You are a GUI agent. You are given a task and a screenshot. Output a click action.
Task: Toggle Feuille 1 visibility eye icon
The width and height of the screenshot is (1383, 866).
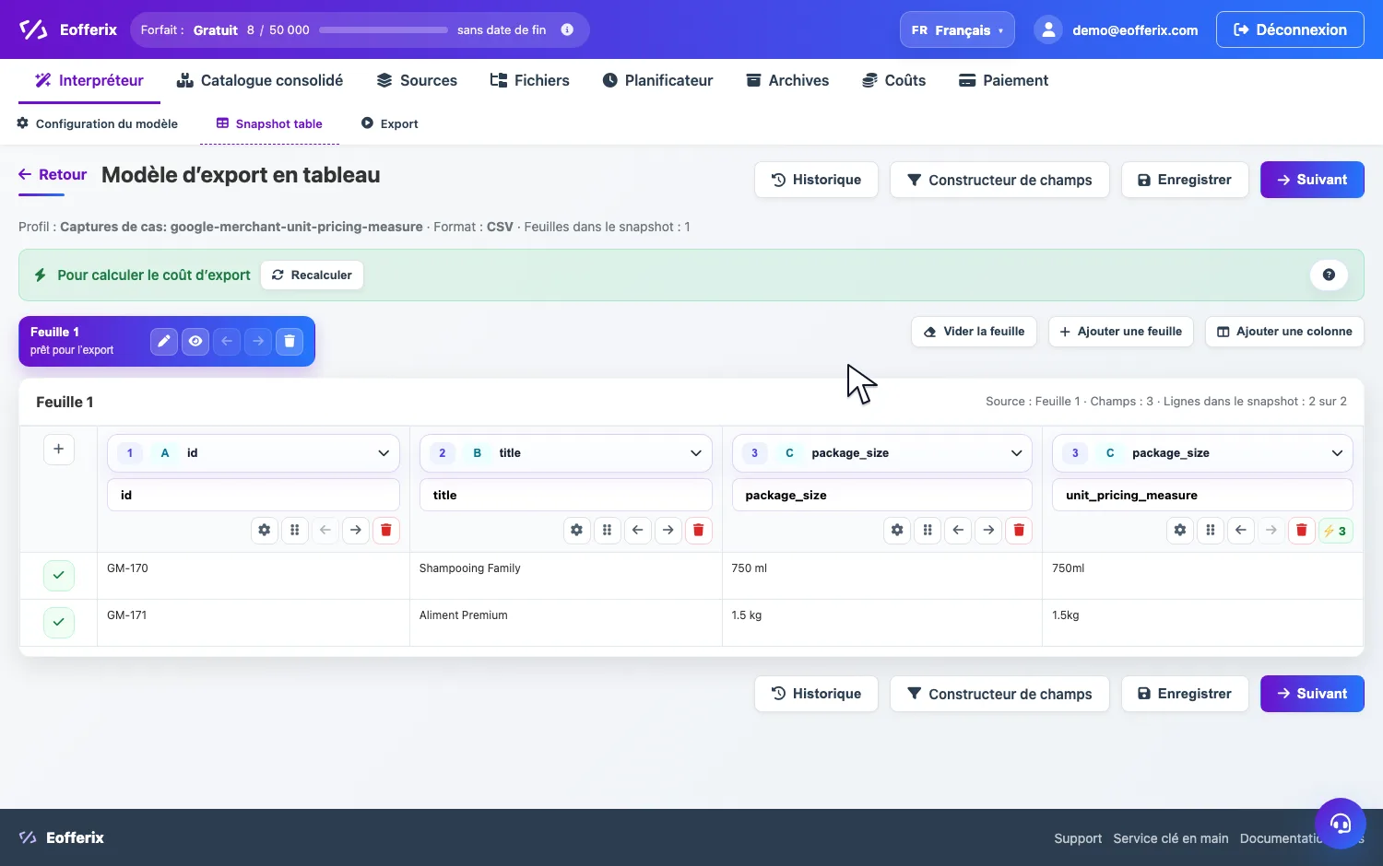(195, 341)
